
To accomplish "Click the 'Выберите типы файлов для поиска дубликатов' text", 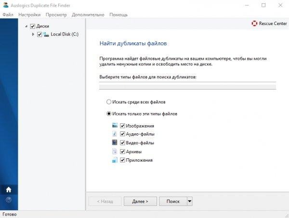I will (148, 77).
